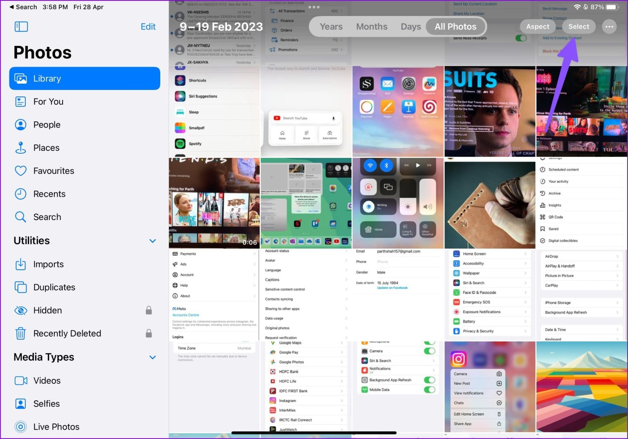Open the AirDrop settings screenshot thumbnail

pos(582,295)
